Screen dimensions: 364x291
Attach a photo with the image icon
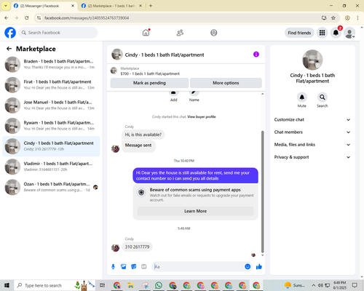click(124, 267)
